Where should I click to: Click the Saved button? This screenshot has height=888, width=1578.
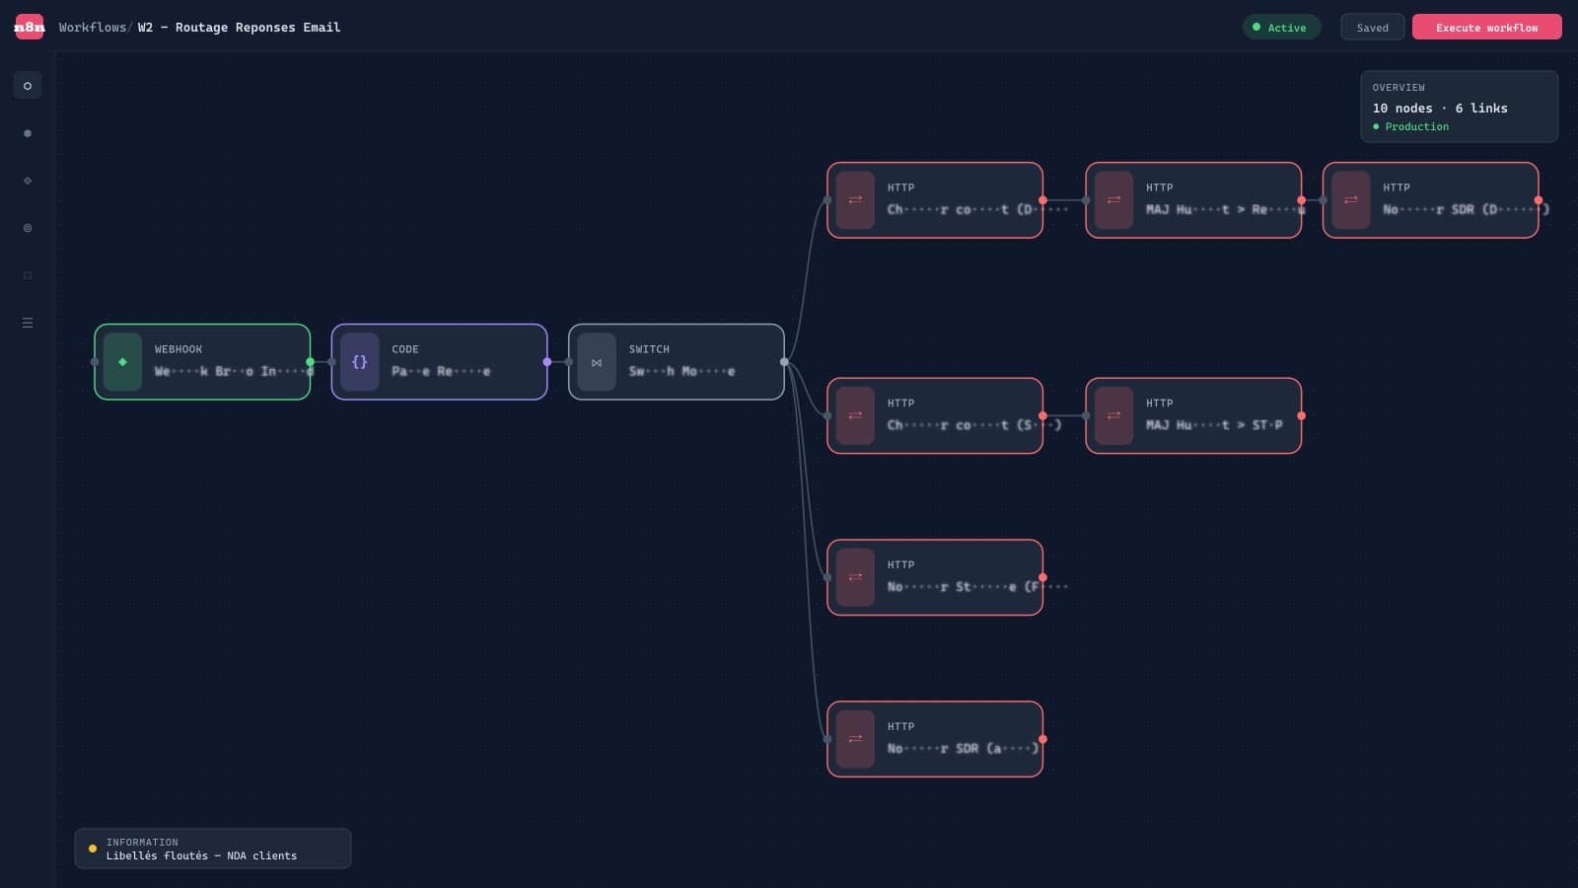(1372, 27)
